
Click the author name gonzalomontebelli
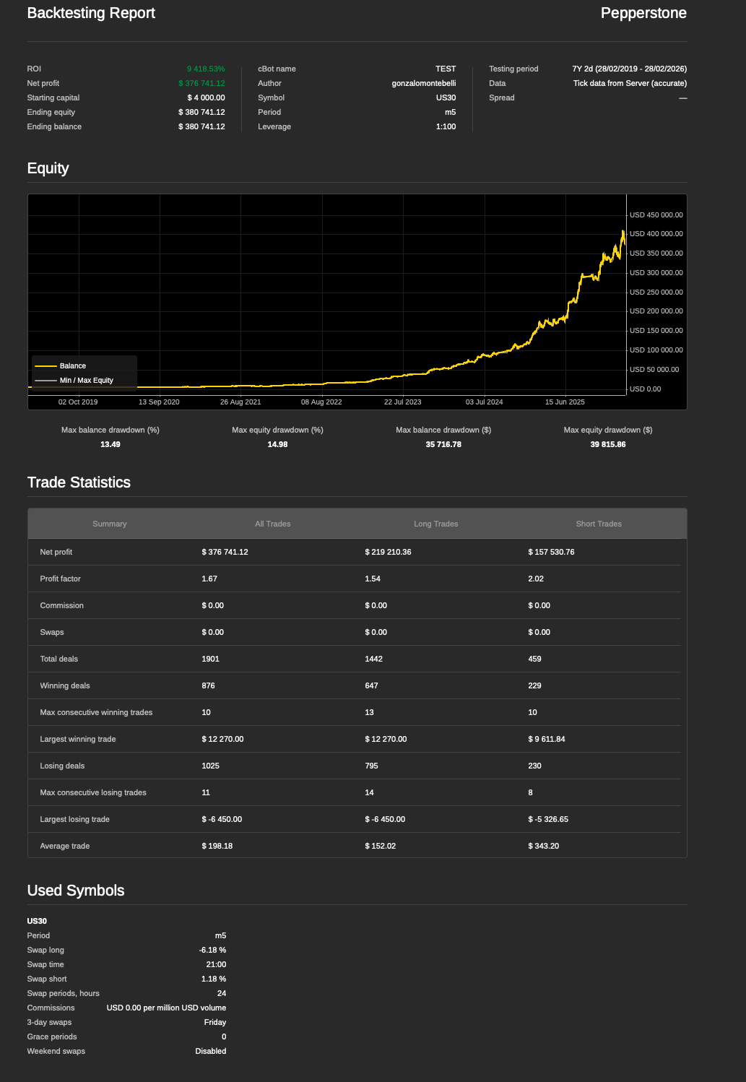click(x=424, y=84)
